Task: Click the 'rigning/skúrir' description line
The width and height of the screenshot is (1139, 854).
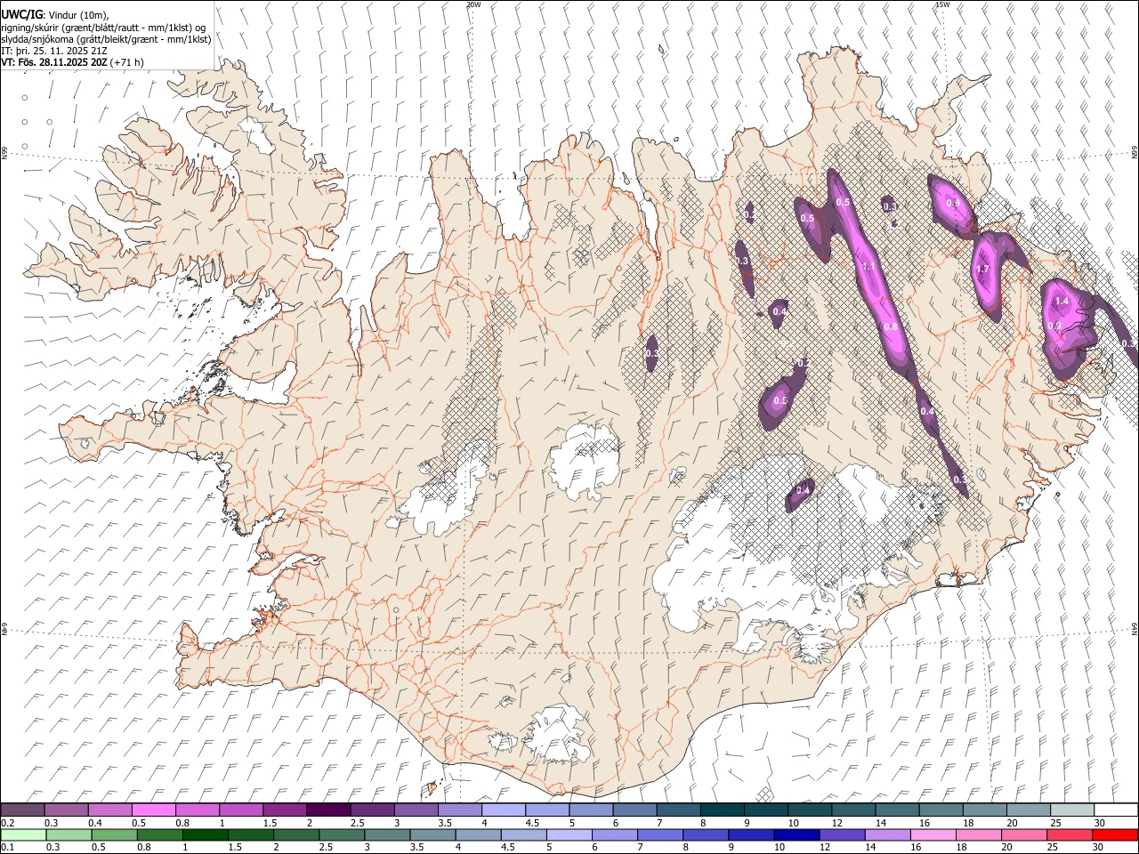Action: [x=103, y=28]
